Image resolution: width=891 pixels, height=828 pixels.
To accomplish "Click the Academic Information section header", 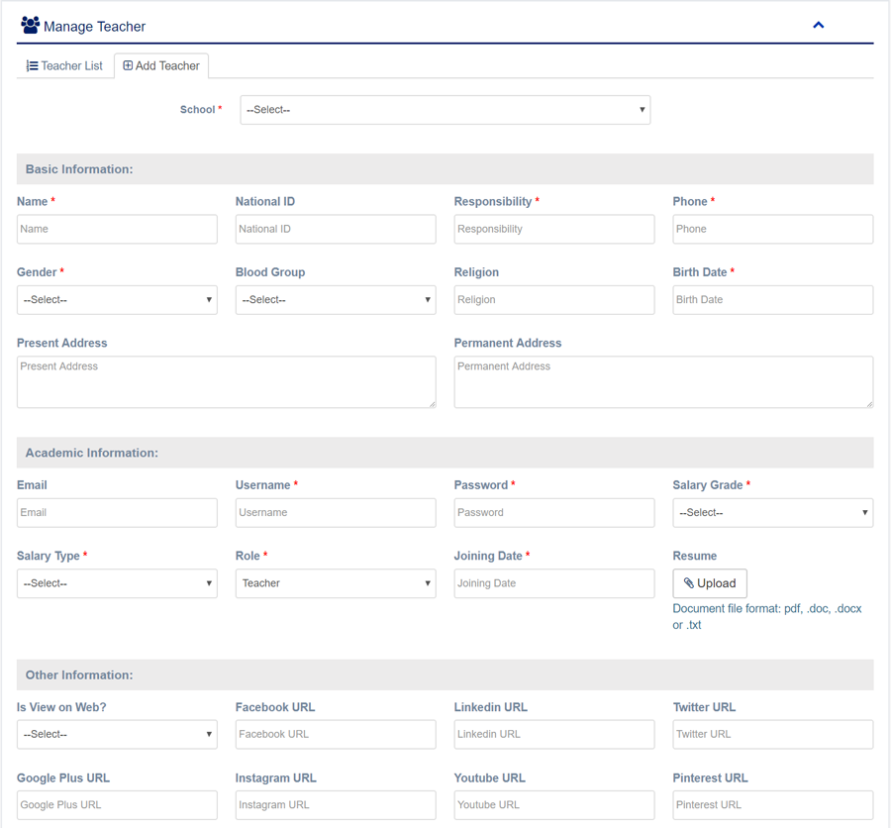I will tap(445, 453).
